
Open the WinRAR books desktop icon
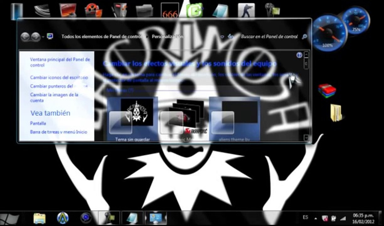[327, 91]
